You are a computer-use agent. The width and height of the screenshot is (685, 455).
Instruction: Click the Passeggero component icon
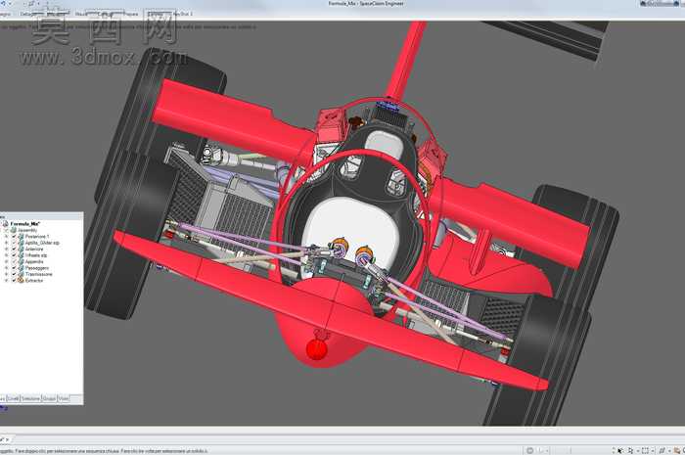21,268
